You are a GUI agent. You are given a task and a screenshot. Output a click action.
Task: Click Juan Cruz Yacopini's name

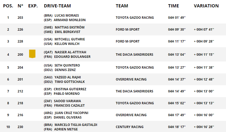click(x=71, y=113)
